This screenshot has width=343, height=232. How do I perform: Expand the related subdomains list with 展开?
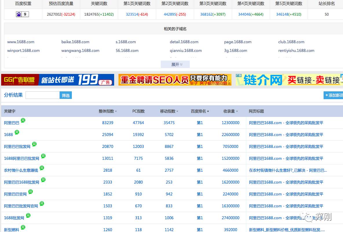[x=175, y=64]
